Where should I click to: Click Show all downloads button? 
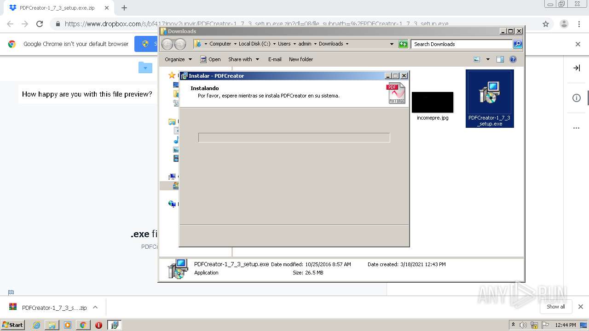click(x=556, y=307)
